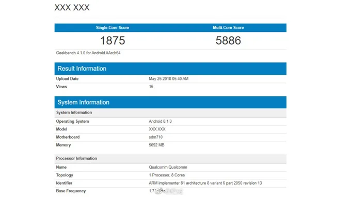Click the Qualcomm Qualcomm value
The image size is (351, 197).
click(x=168, y=167)
